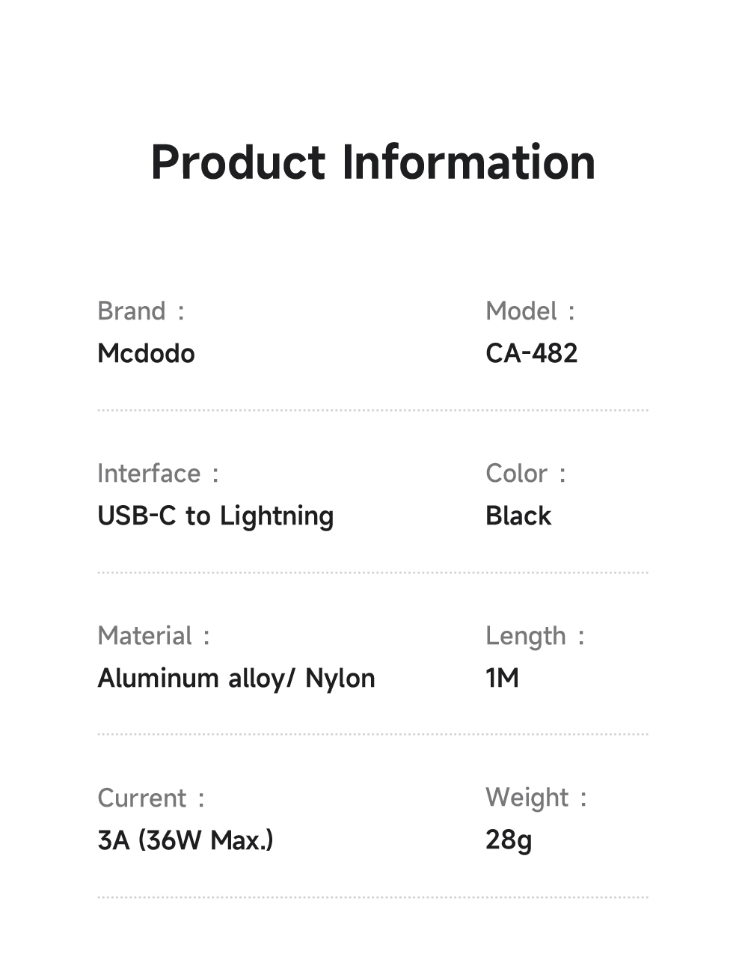The height and width of the screenshot is (960, 748).
Task: Select the 28g weight value
Action: tap(509, 840)
